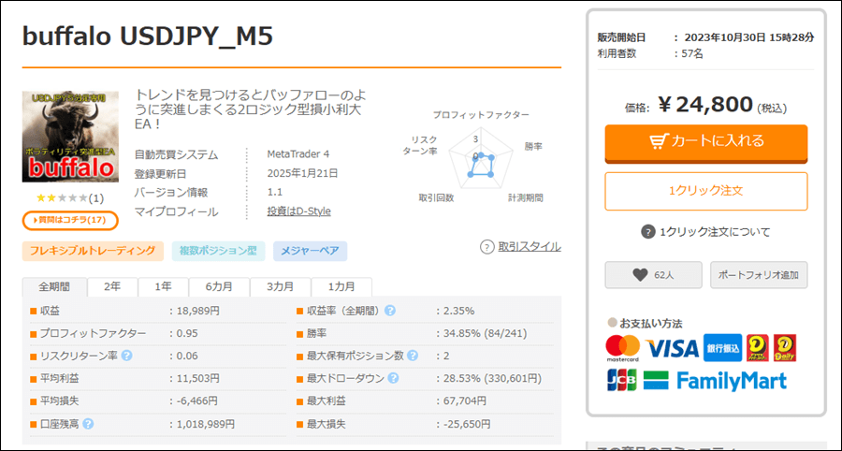Click the 1クリック注文 button

[706, 191]
